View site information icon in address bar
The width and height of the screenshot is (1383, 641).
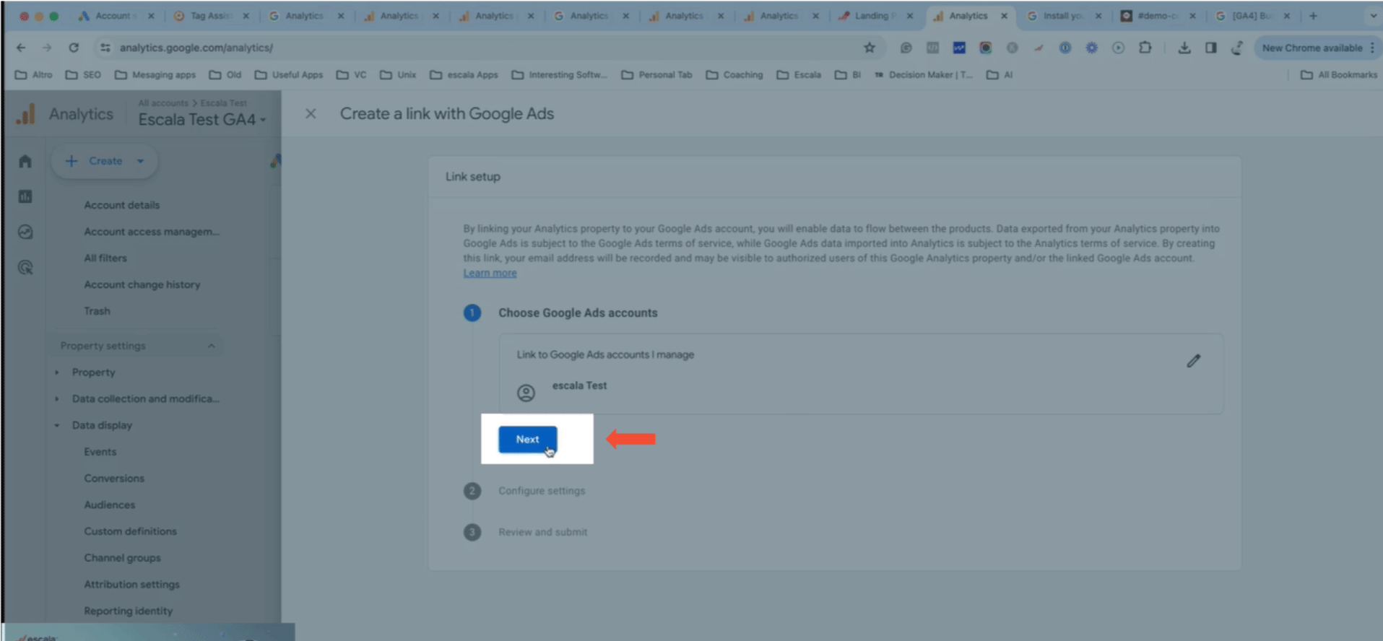pyautogui.click(x=105, y=48)
